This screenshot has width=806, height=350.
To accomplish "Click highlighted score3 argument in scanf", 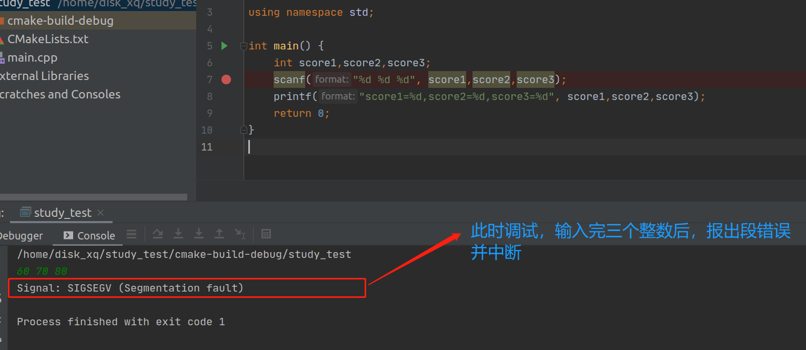I will 536,79.
